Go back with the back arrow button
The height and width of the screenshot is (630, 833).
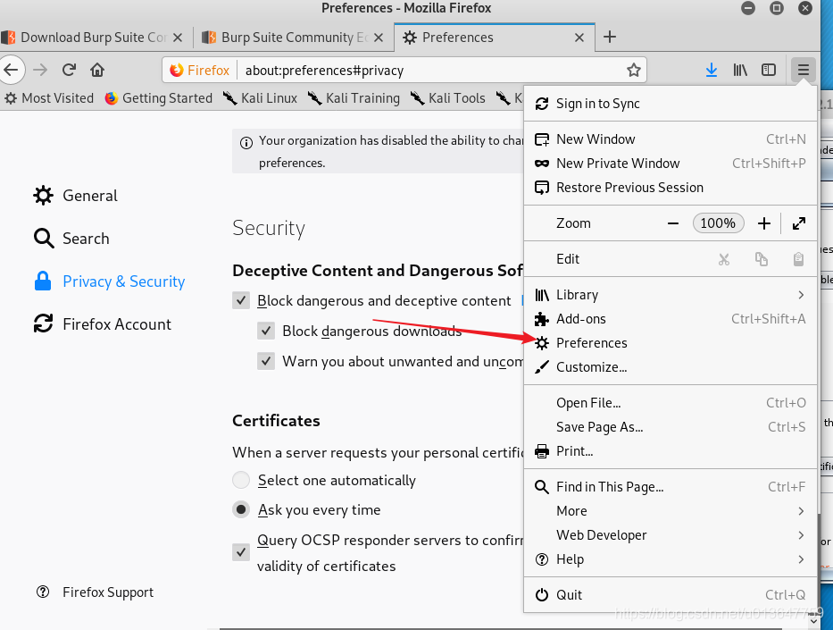(x=11, y=70)
